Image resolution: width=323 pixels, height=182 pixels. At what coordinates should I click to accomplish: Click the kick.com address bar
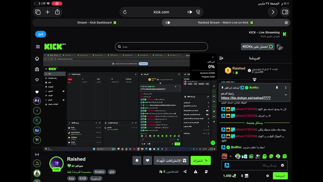point(161,12)
